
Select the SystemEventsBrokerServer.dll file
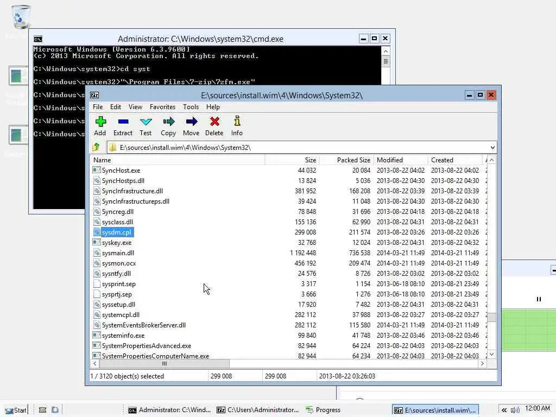click(143, 325)
